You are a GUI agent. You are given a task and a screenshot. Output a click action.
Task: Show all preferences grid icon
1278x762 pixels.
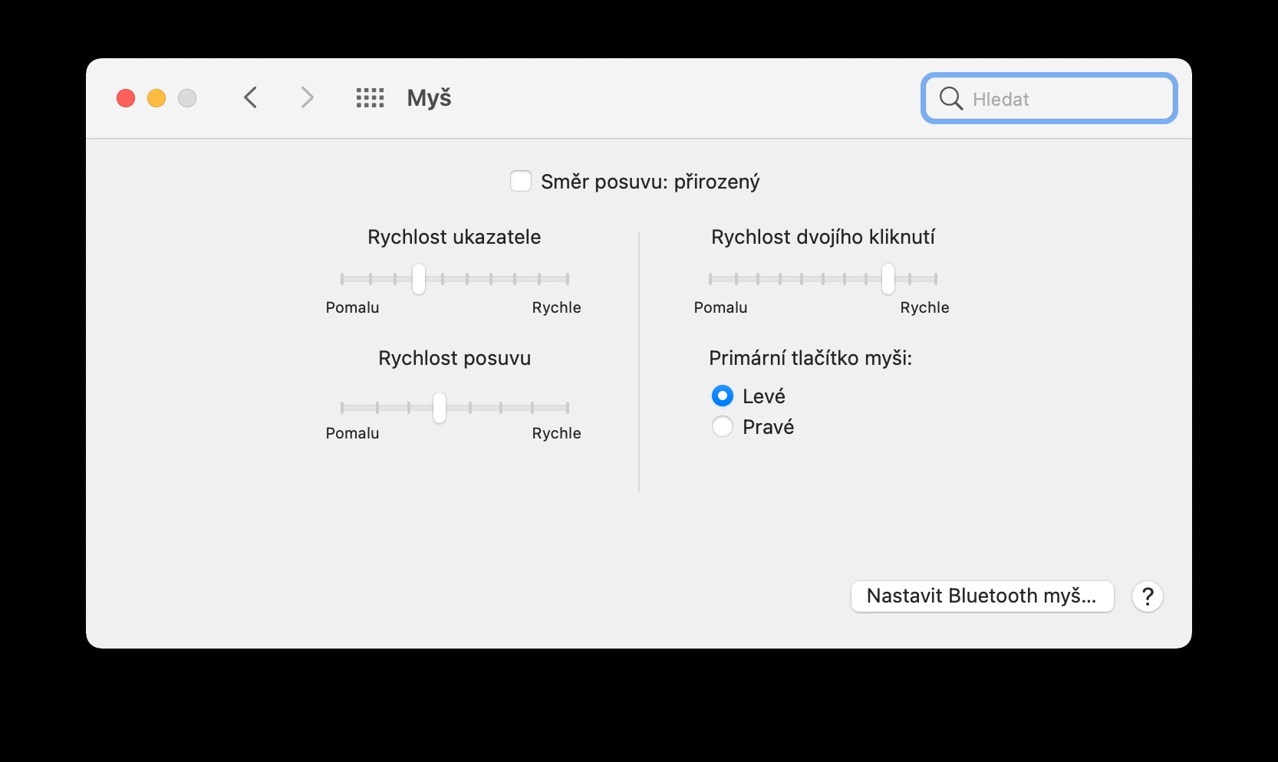(370, 98)
